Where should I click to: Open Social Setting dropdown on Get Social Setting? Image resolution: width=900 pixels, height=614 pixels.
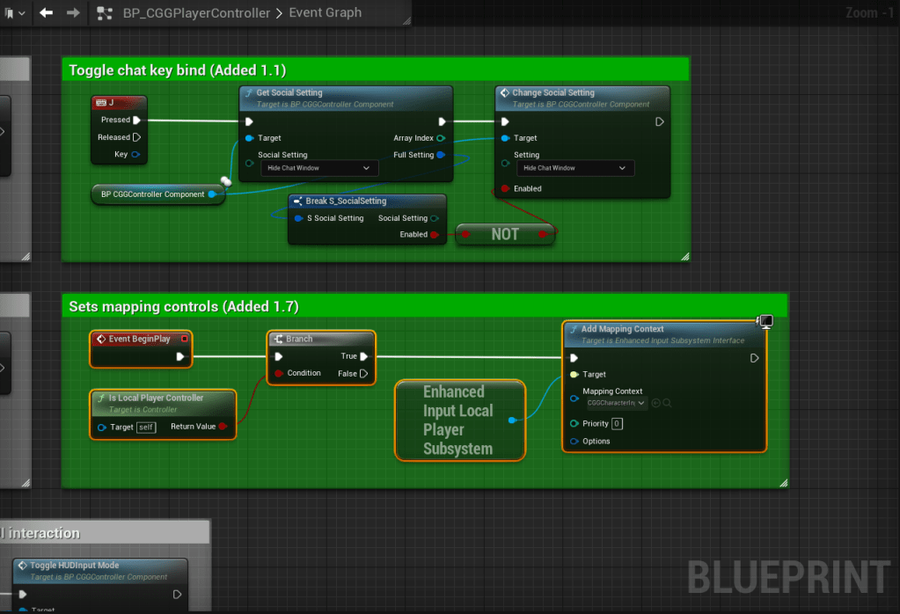tap(319, 168)
